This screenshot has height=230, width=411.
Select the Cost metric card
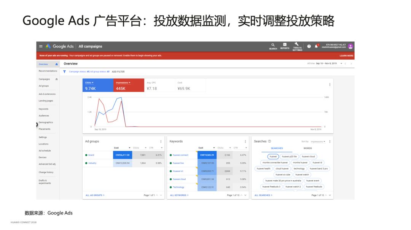[x=190, y=86]
